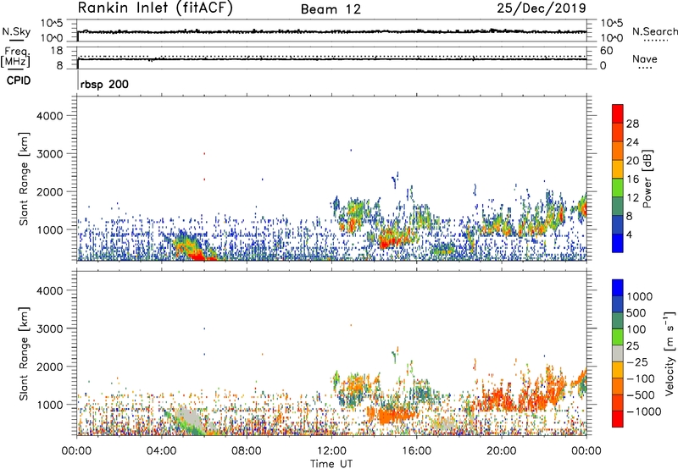Click the 'N.Search' legend label

[654, 32]
